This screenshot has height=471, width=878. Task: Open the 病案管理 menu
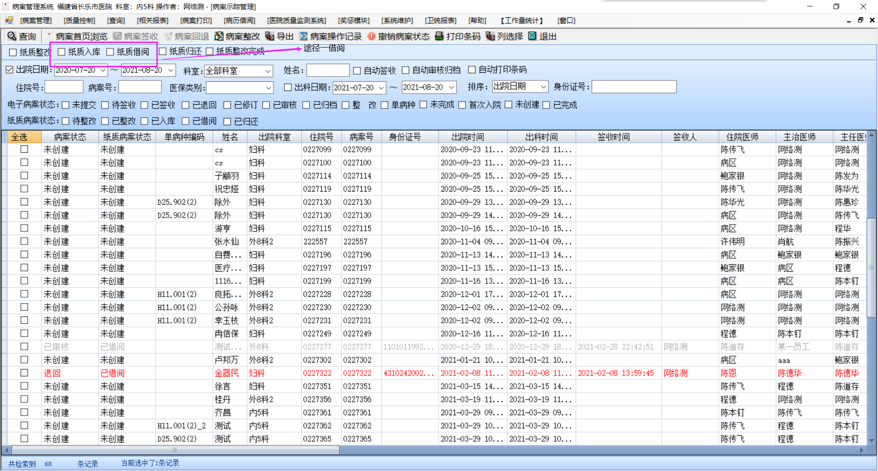[36, 21]
